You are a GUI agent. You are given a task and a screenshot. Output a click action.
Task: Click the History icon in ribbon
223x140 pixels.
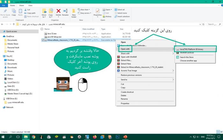tap(107, 17)
